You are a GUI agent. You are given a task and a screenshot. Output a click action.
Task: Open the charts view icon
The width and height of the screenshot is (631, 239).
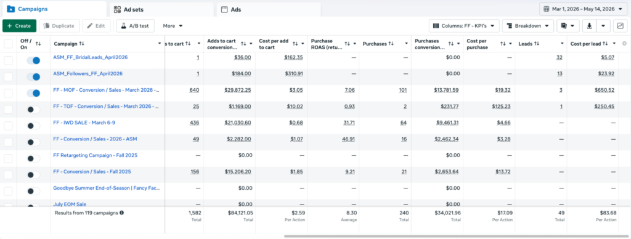pyautogui.click(x=620, y=26)
